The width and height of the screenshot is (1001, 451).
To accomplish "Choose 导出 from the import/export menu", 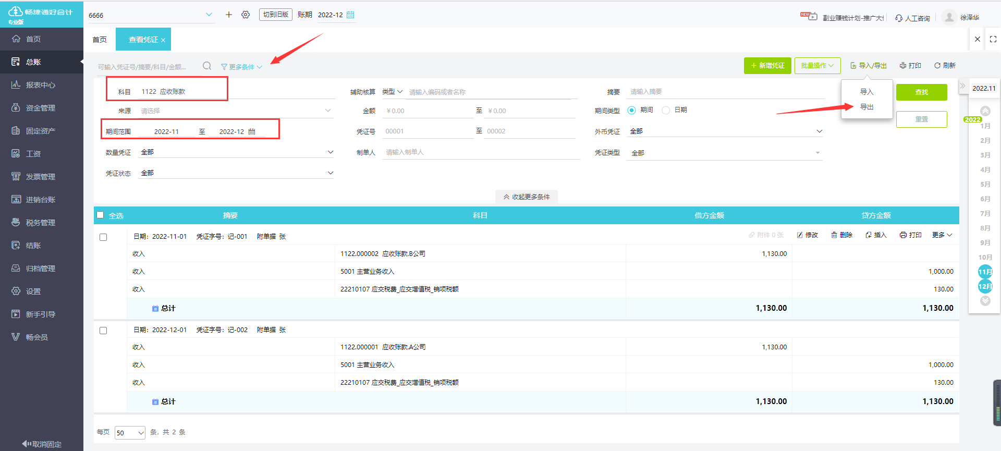I will pyautogui.click(x=866, y=107).
